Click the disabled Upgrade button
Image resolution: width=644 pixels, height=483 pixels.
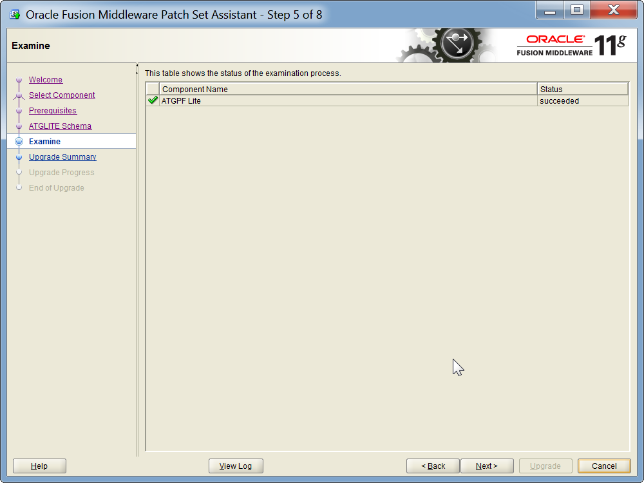click(545, 466)
